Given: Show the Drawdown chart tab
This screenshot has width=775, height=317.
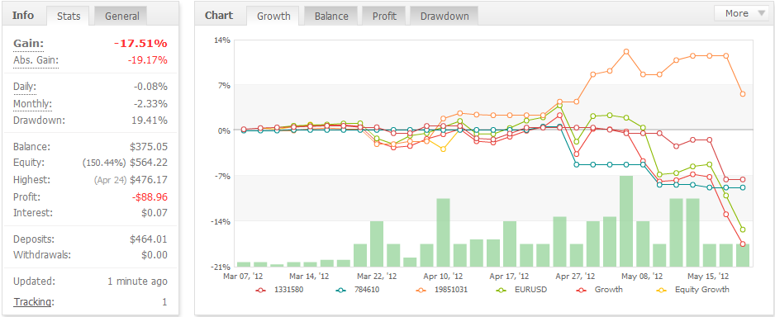Looking at the screenshot, I should (445, 16).
